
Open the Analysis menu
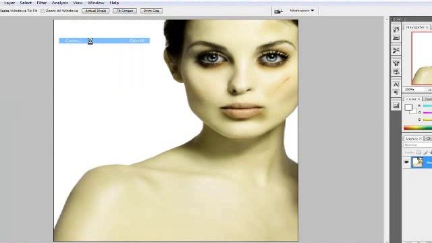pyautogui.click(x=60, y=3)
